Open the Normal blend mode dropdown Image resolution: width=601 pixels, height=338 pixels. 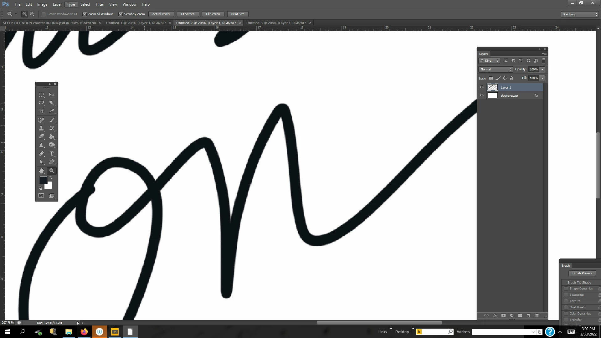pos(496,69)
